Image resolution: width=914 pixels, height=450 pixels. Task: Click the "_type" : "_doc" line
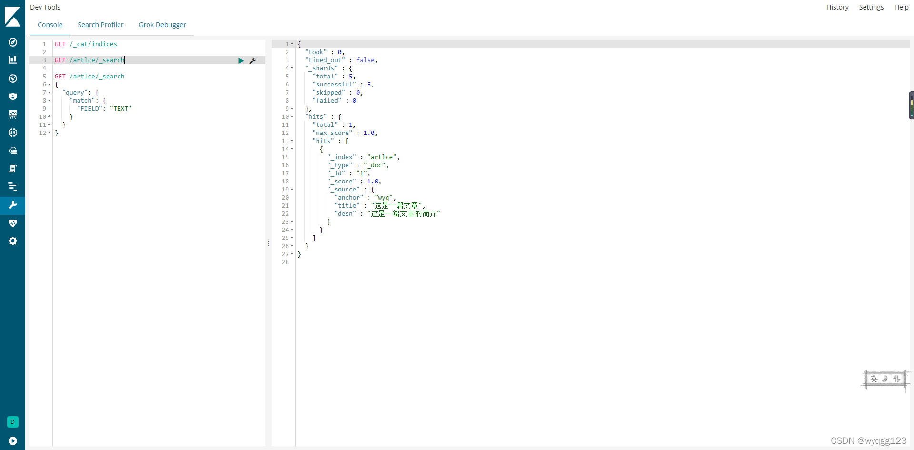[x=358, y=165]
